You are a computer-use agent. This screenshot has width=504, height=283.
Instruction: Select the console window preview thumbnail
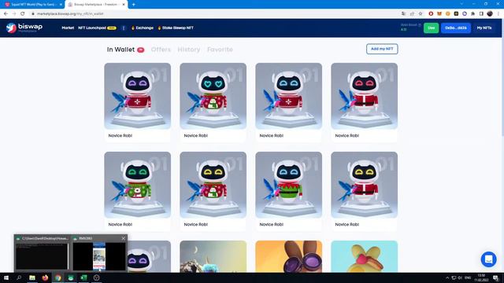click(42, 255)
